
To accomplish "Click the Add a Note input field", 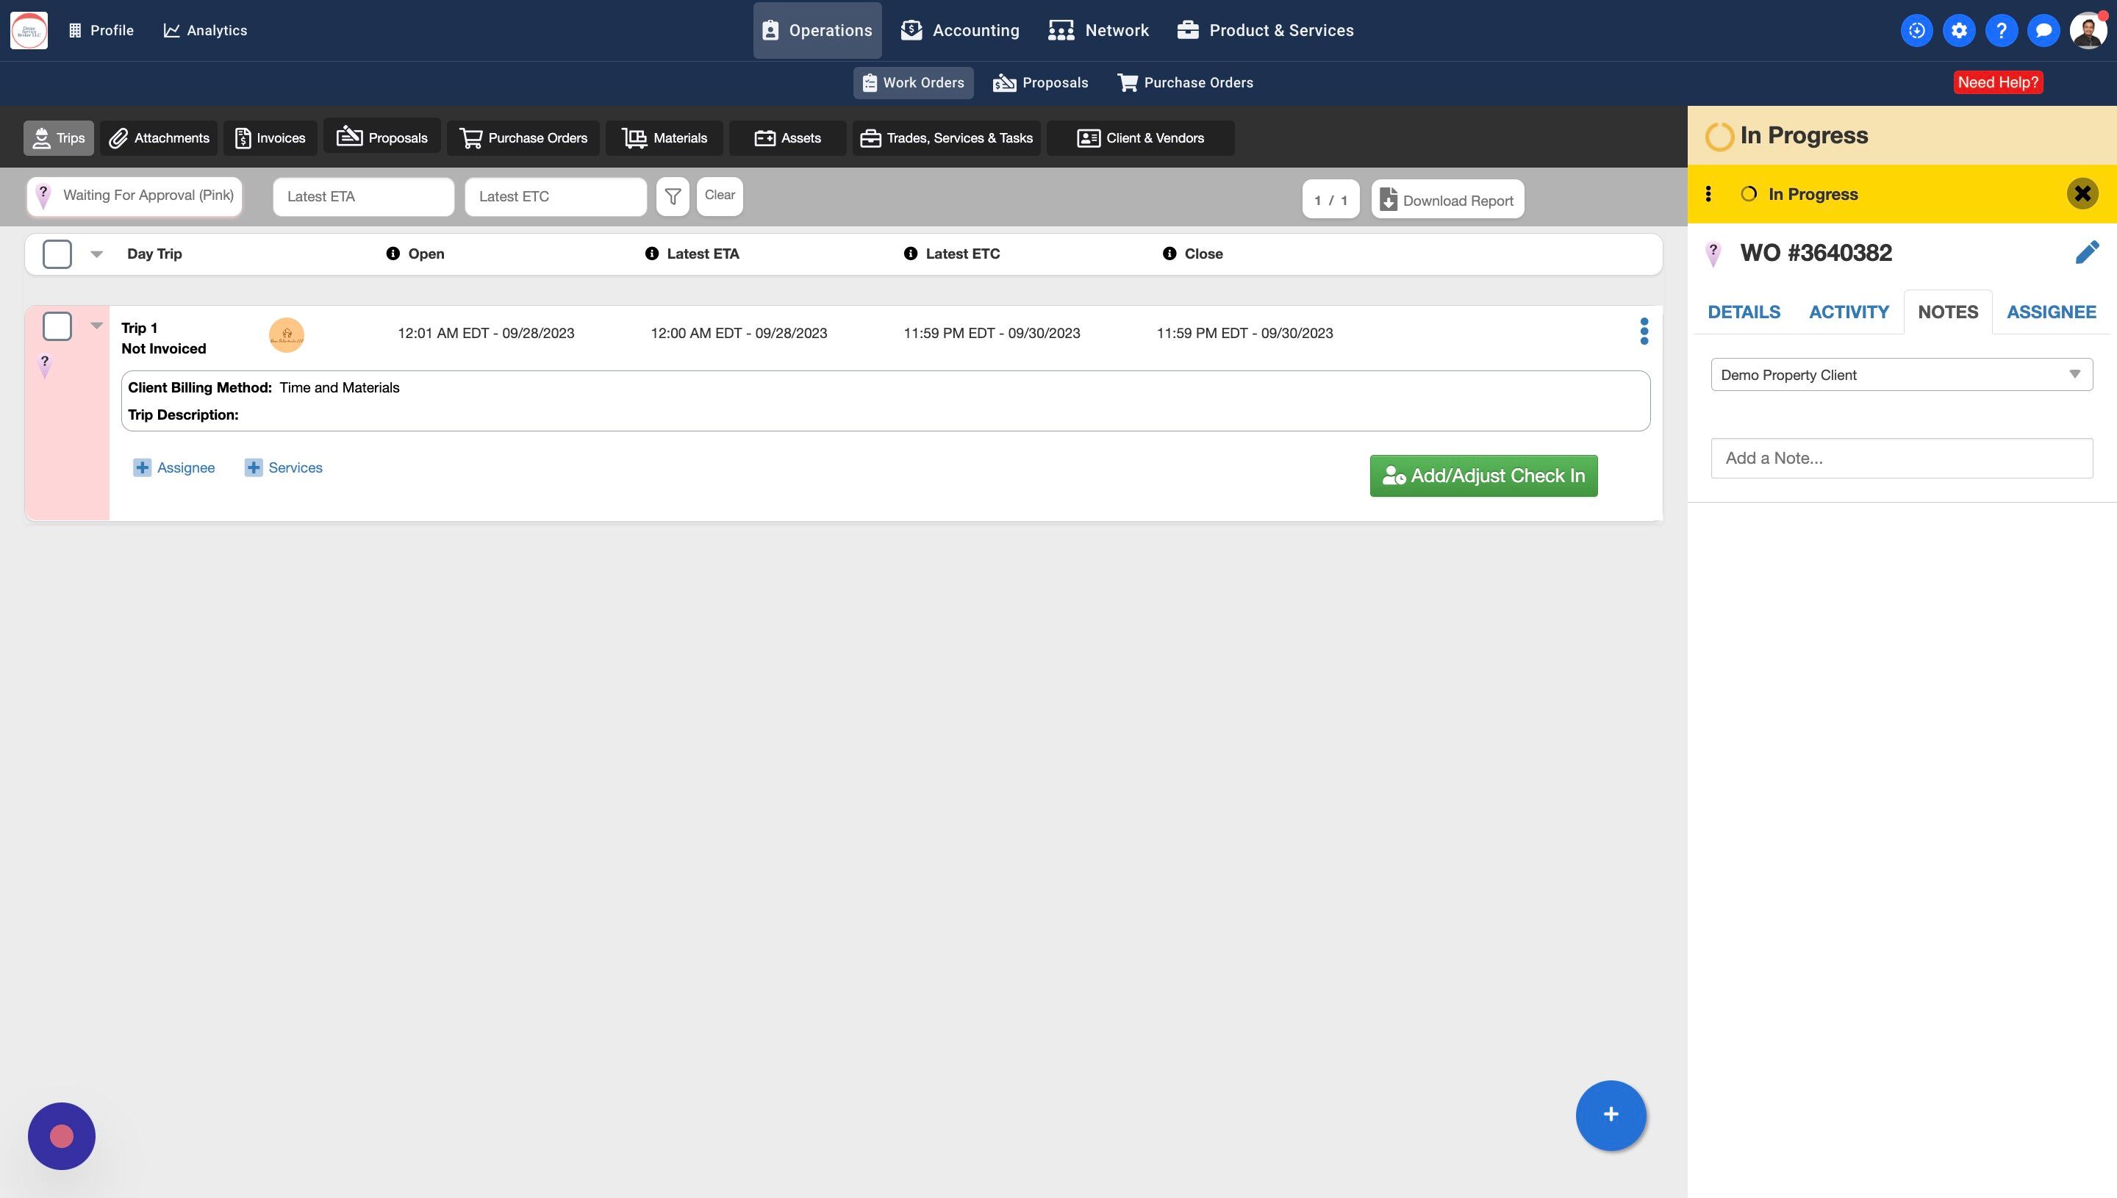I will [1902, 459].
